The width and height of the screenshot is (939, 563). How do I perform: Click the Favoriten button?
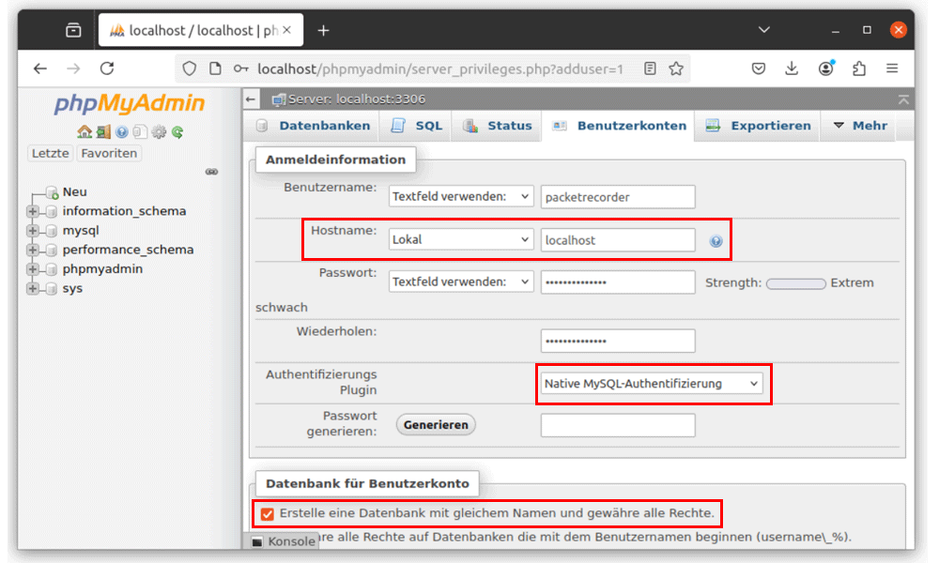(109, 153)
